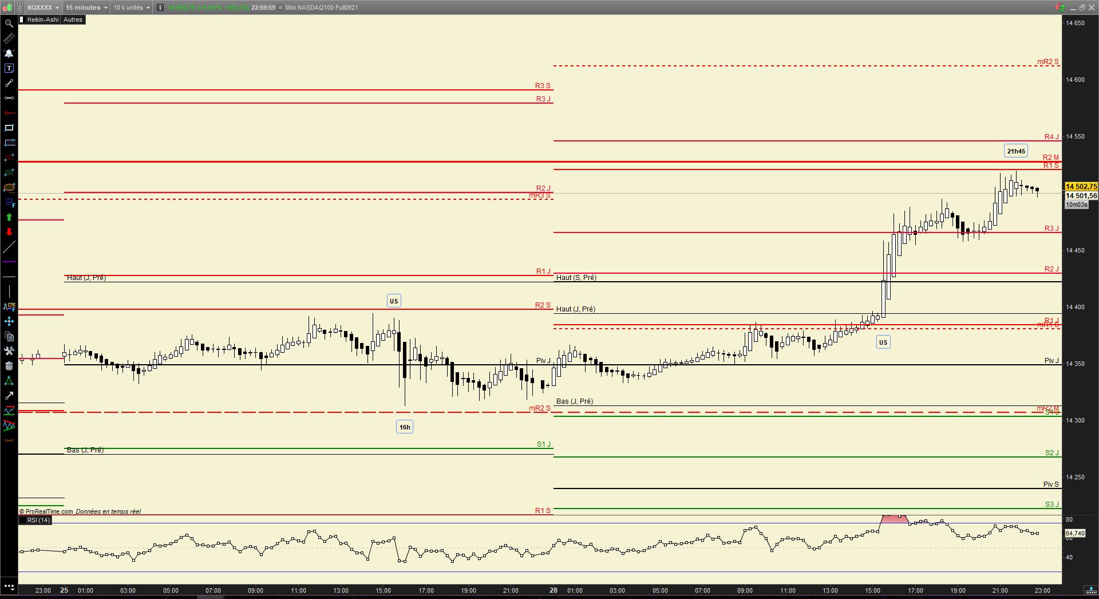Select the diagonal trend line tool

(x=9, y=247)
